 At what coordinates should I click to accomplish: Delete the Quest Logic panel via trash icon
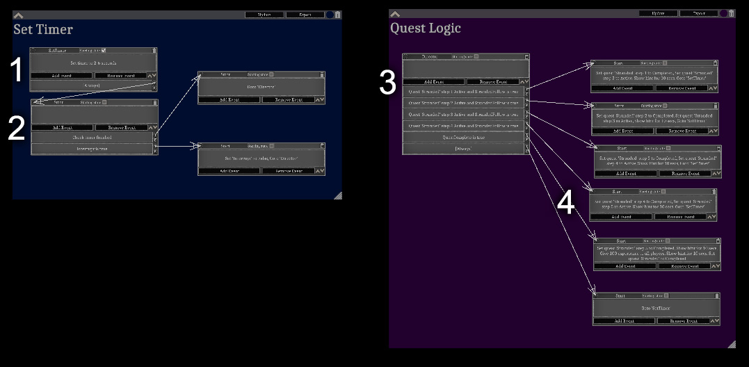[x=732, y=13]
